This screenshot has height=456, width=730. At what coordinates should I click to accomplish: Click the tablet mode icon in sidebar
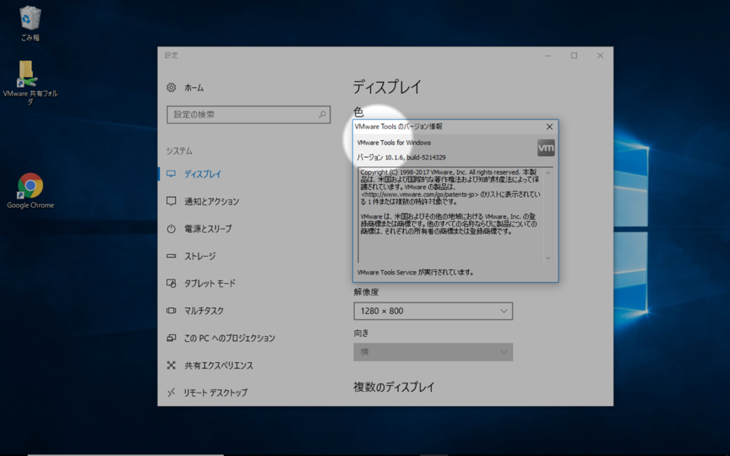coord(172,284)
